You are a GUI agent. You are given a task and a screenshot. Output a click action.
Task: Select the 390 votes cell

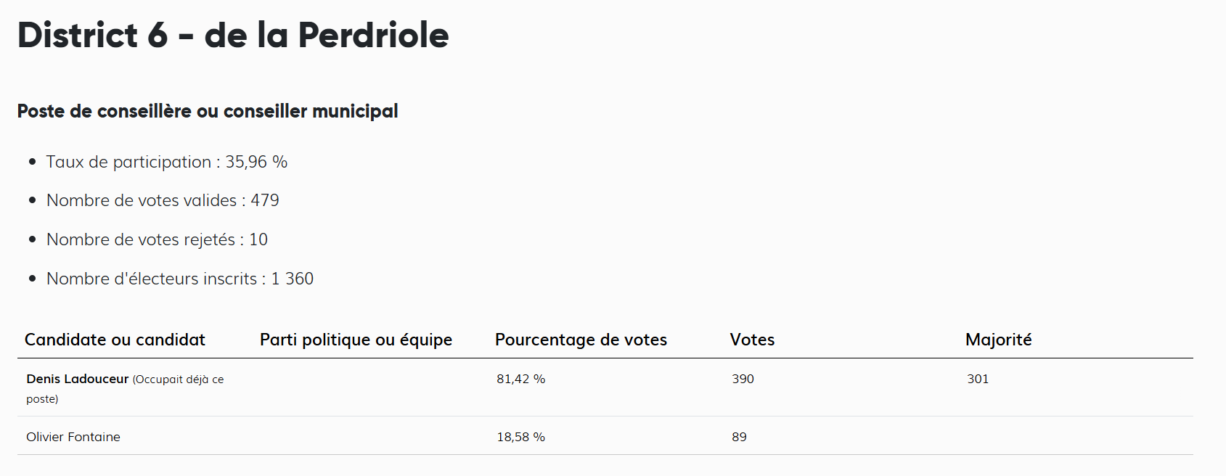743,379
